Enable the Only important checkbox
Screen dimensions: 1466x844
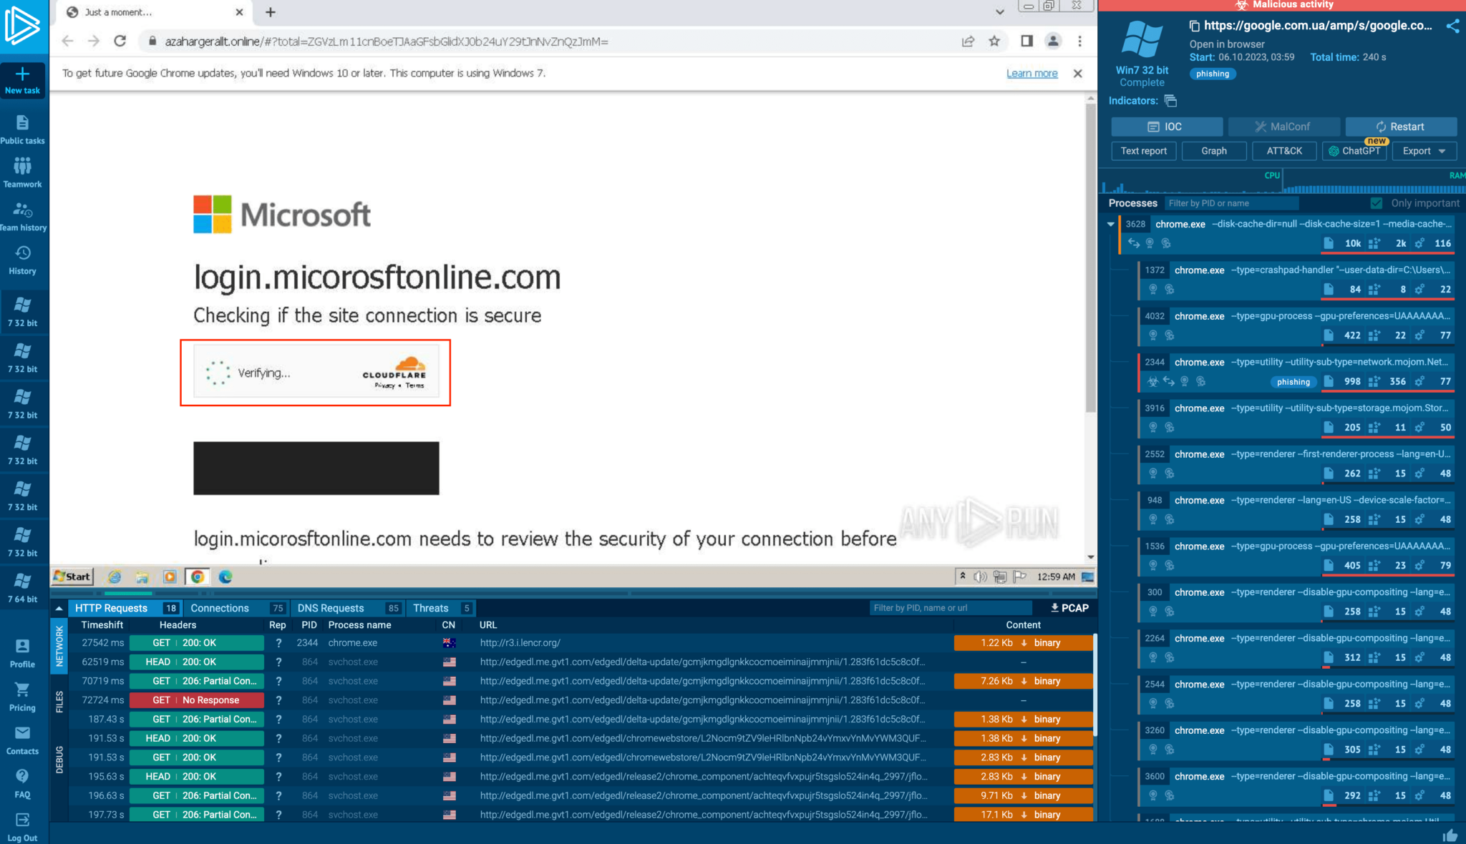(x=1376, y=203)
